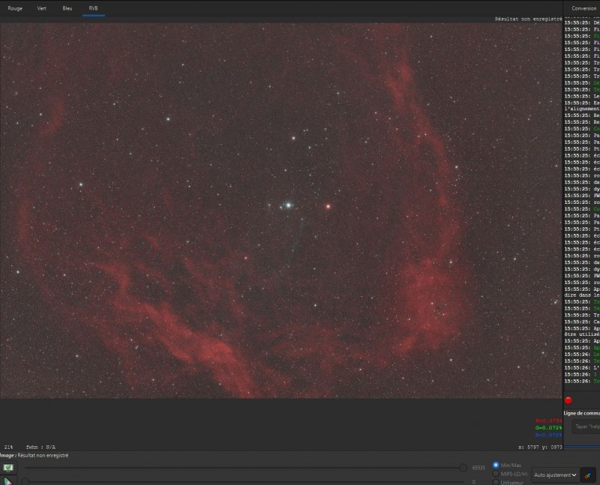Toggle the RGB channel chain link button
The width and height of the screenshot is (600, 485).
(588, 475)
